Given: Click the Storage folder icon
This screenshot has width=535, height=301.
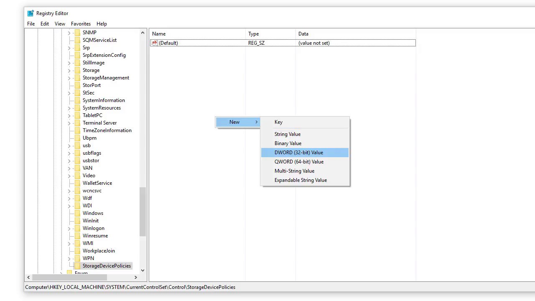Looking at the screenshot, I should pyautogui.click(x=77, y=70).
